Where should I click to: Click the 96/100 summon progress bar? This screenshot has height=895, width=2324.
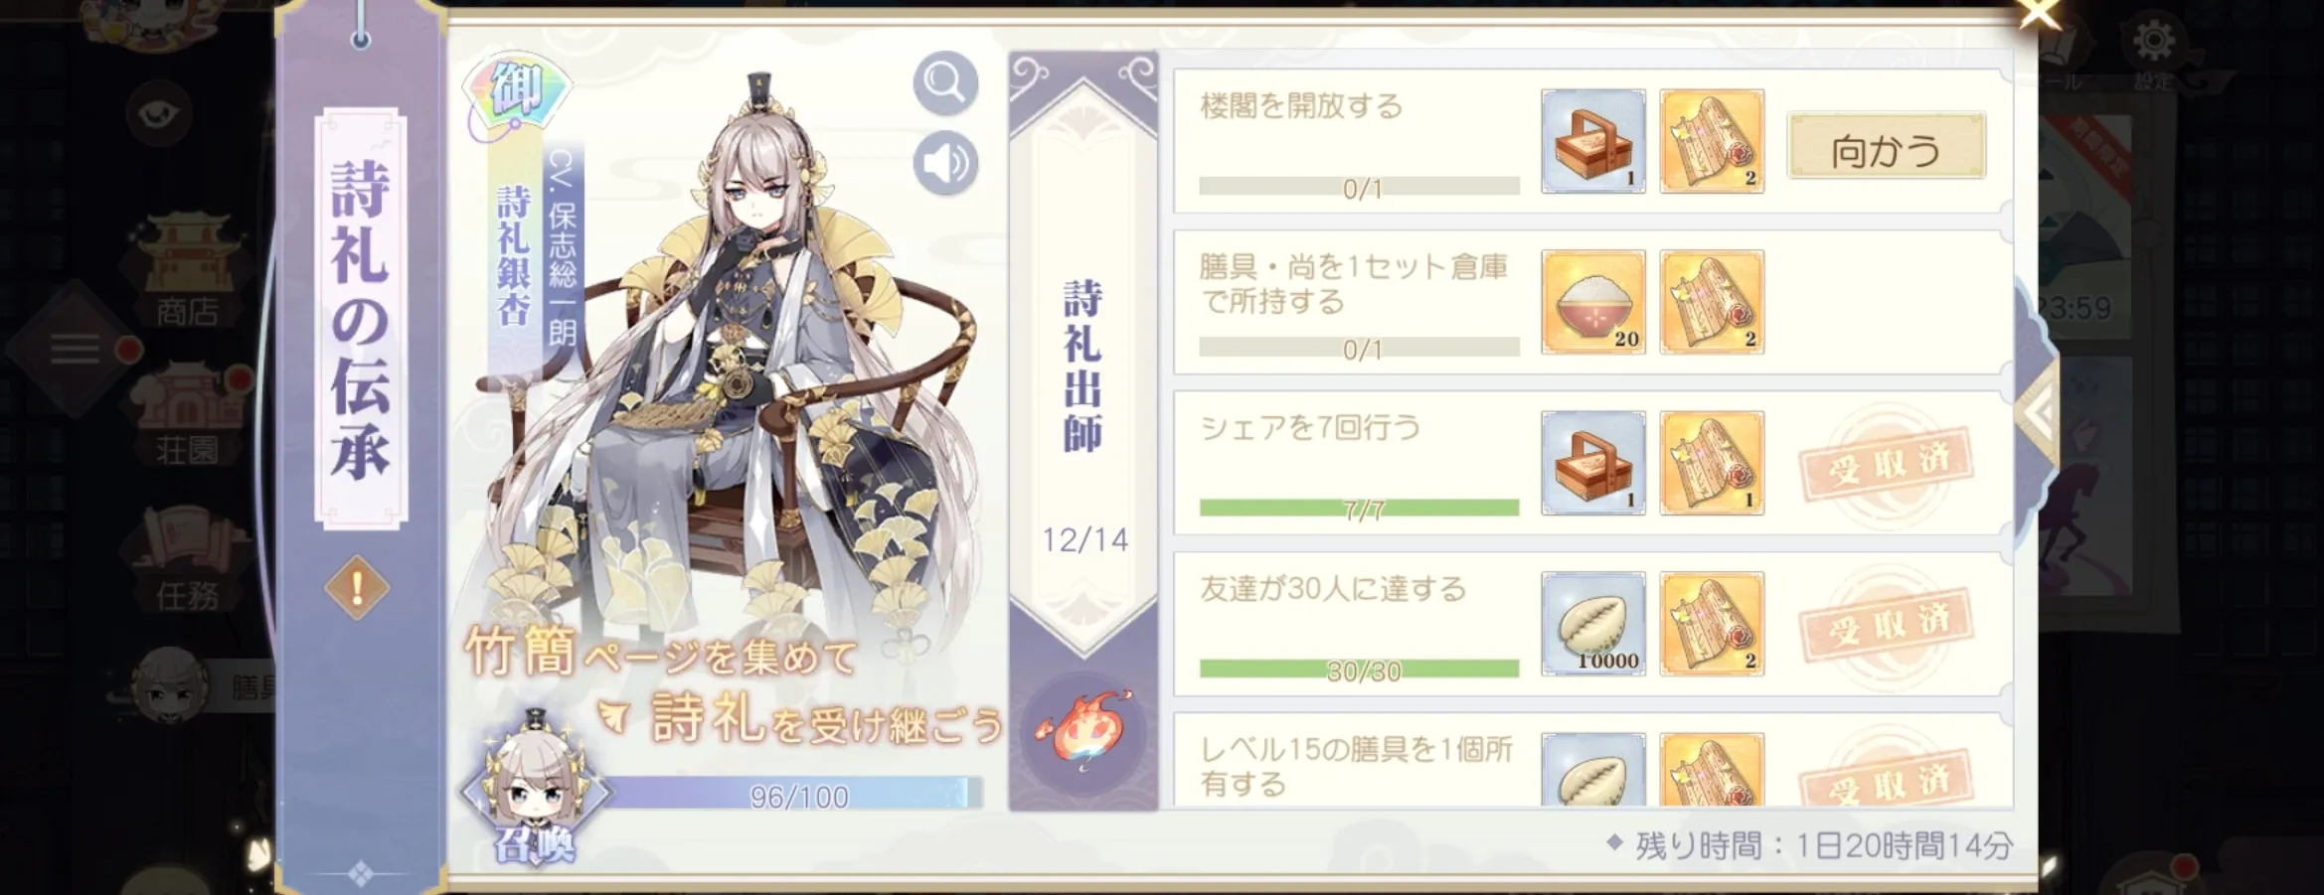coord(795,795)
